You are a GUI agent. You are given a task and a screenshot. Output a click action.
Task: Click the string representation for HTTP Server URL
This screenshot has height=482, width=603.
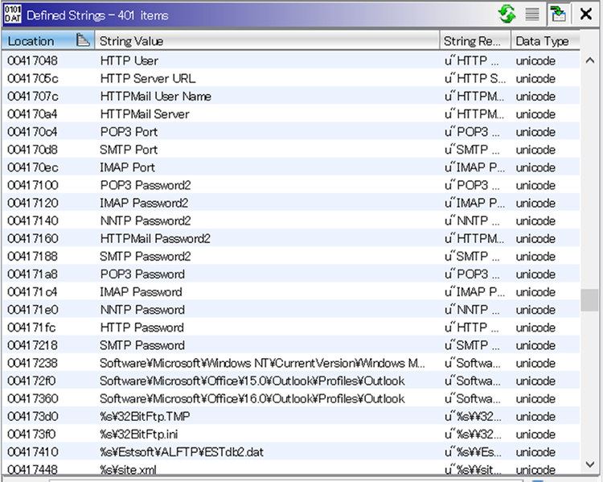(x=475, y=79)
